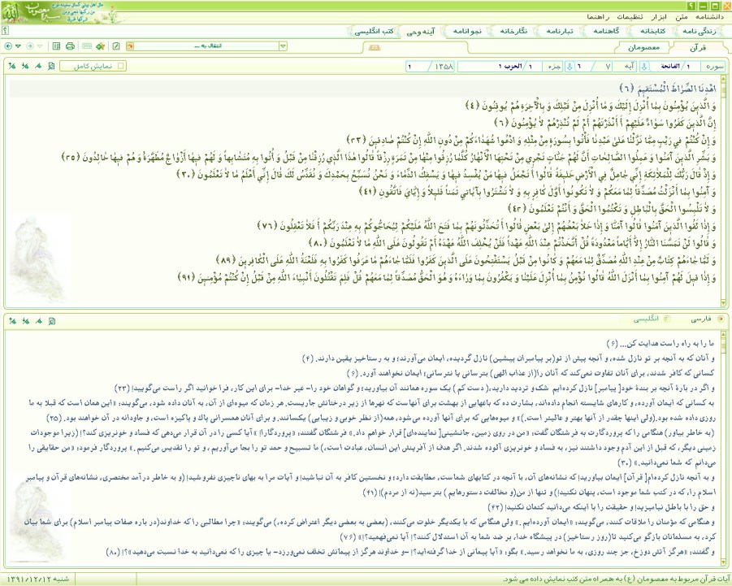Decrease font size in Arabic pane
This screenshot has width=732, height=586.
[25, 66]
